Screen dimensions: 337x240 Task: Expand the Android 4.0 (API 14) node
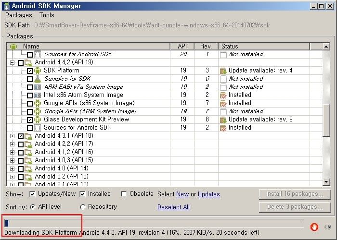coord(12,168)
